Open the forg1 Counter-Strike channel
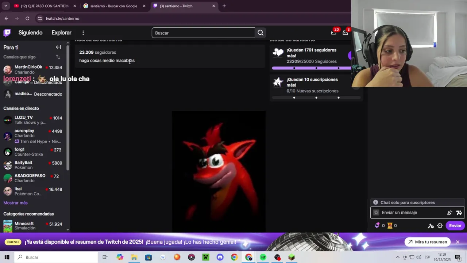Viewport: 467px width, 263px height. click(x=33, y=152)
